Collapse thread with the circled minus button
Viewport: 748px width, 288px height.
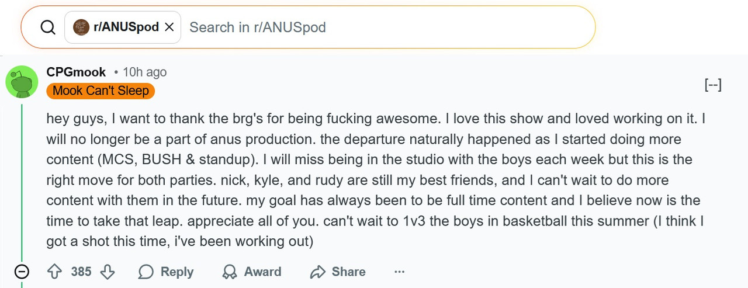pyautogui.click(x=22, y=272)
